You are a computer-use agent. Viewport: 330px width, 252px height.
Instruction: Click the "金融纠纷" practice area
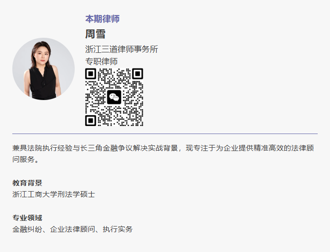click(x=27, y=229)
